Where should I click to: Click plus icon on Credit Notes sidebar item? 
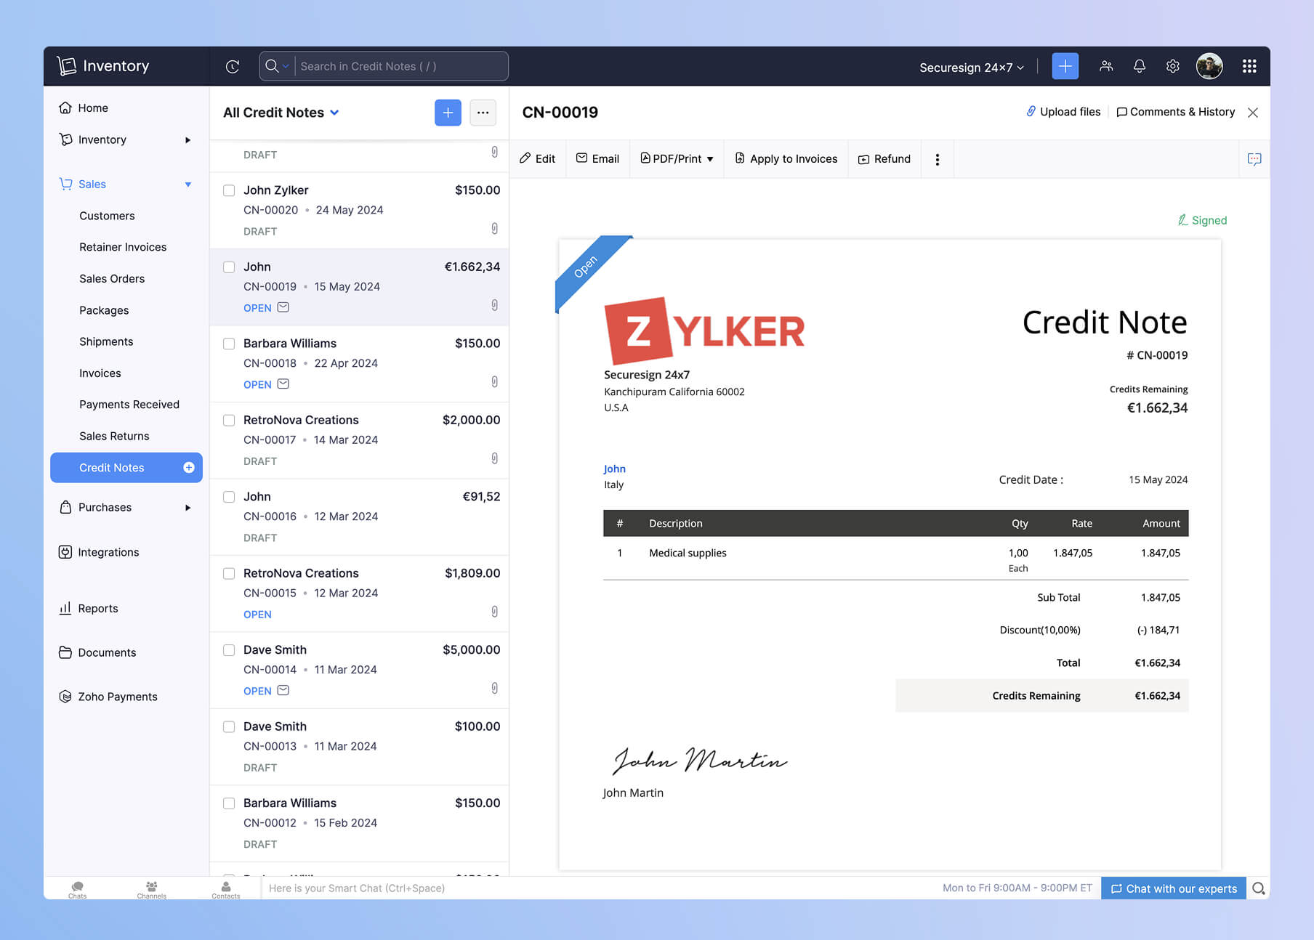click(189, 468)
